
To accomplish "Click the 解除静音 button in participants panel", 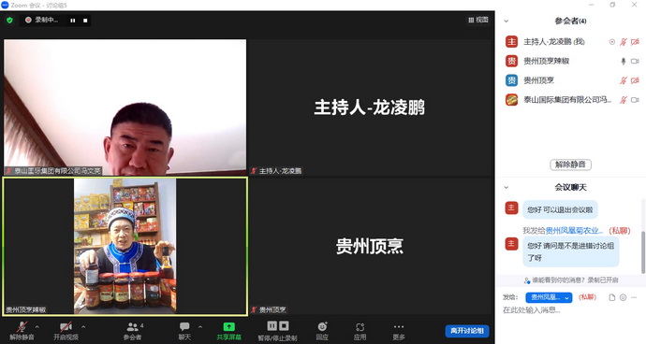I will coord(570,165).
